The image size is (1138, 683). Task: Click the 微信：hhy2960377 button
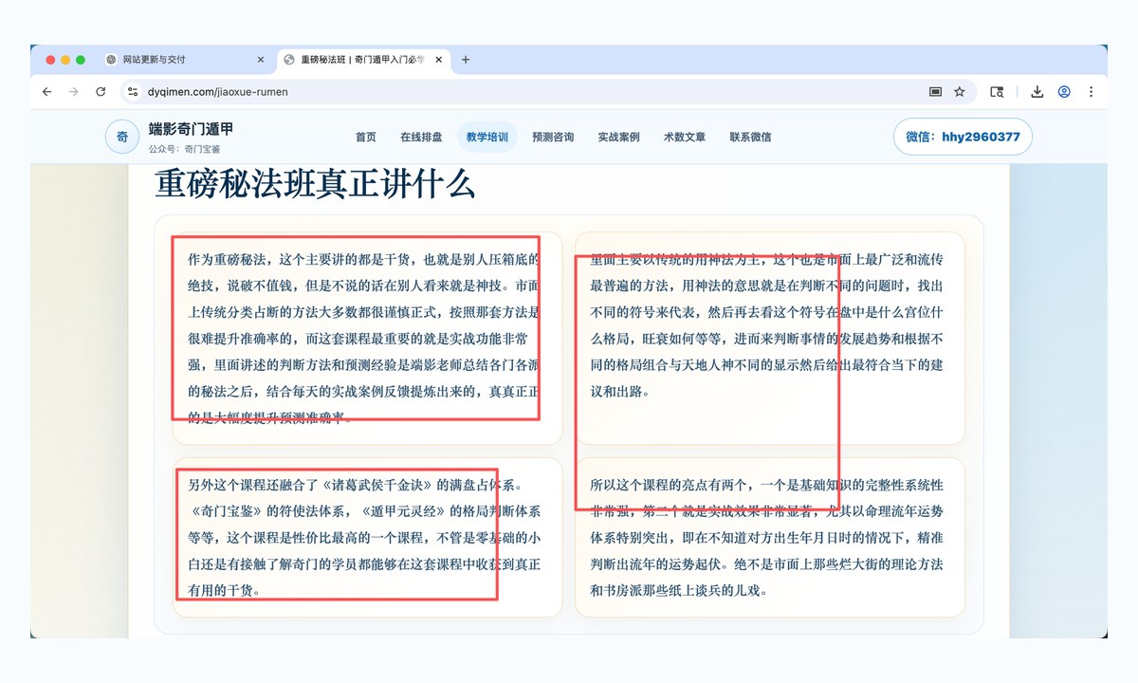coord(963,137)
